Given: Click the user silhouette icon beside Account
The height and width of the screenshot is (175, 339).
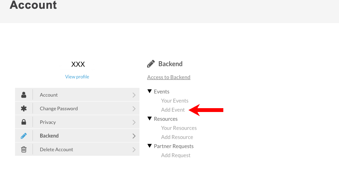Looking at the screenshot, I should pyautogui.click(x=24, y=95).
